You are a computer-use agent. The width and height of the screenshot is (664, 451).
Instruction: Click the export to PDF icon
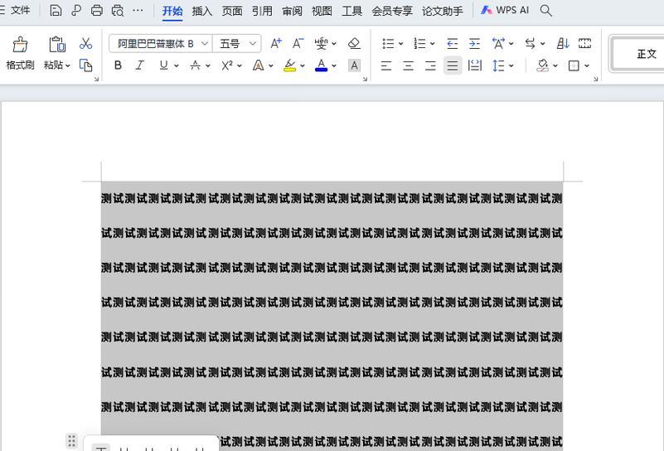pos(76,10)
